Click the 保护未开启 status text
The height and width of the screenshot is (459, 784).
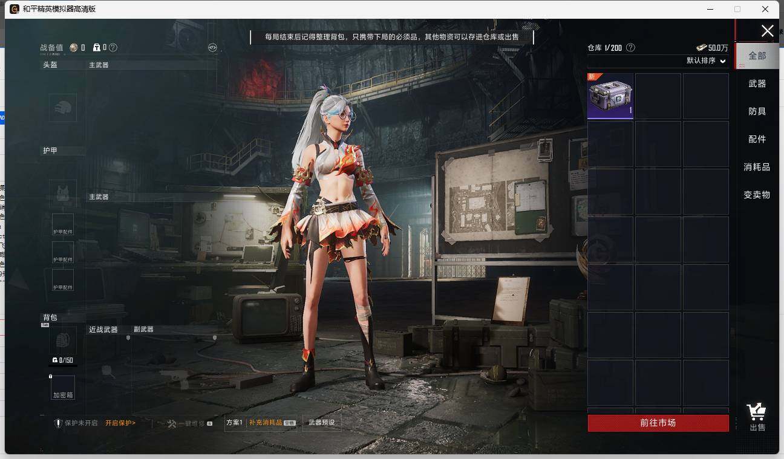[x=81, y=423]
